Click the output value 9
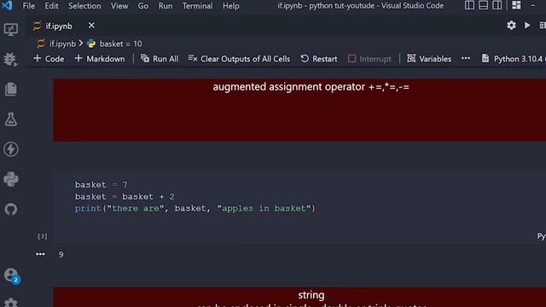Image resolution: width=546 pixels, height=307 pixels. pyautogui.click(x=61, y=255)
